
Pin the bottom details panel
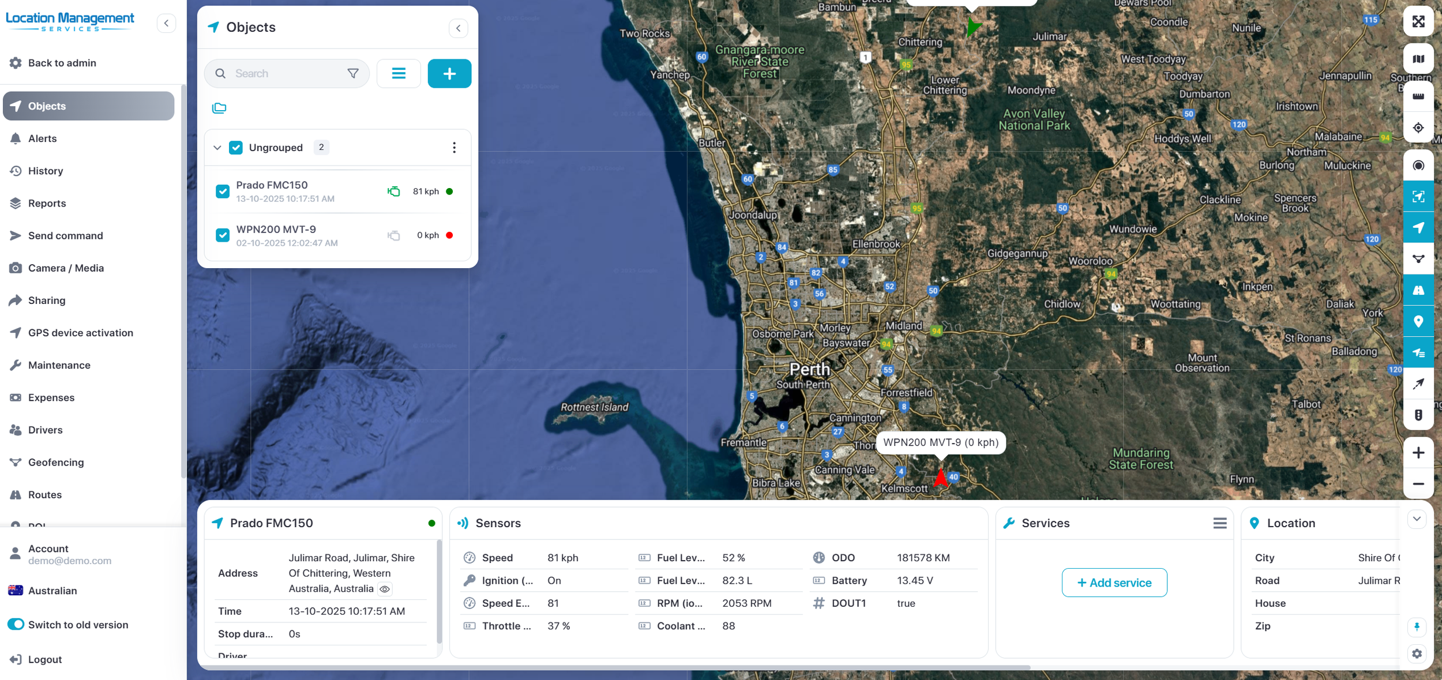[1417, 627]
